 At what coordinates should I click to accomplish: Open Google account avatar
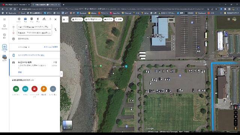pyautogui.click(x=234, y=19)
